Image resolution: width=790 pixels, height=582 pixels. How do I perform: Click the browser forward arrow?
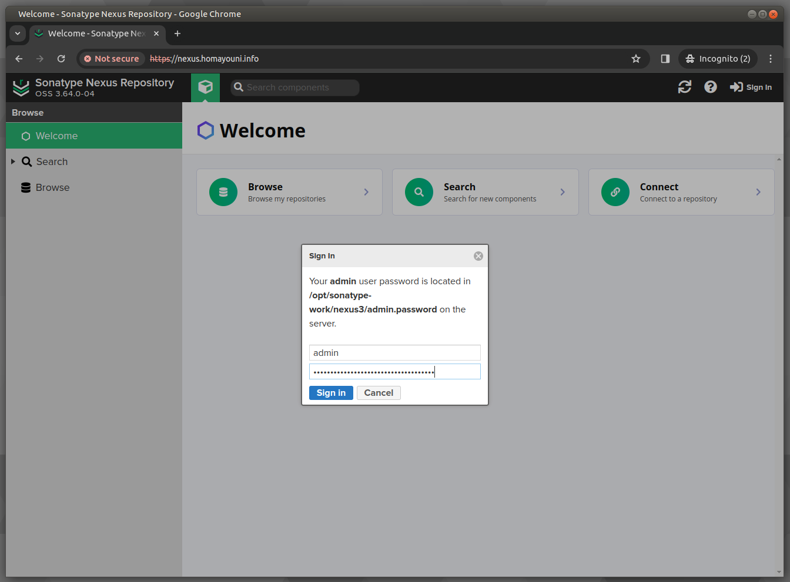click(x=40, y=59)
